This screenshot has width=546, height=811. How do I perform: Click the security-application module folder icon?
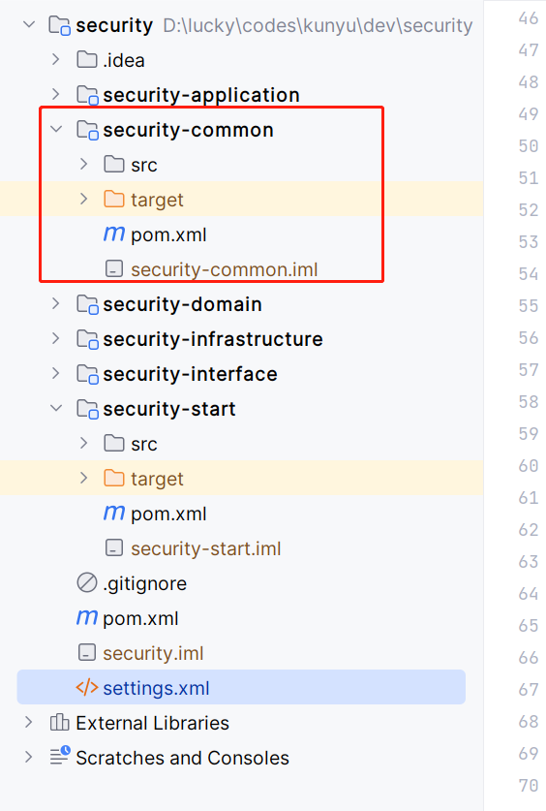pyautogui.click(x=87, y=95)
